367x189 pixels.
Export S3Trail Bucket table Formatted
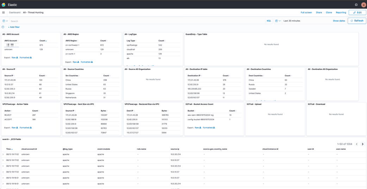click(209, 128)
